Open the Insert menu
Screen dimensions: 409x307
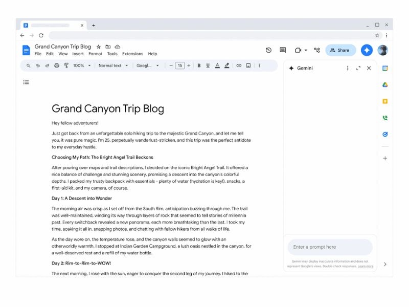[78, 54]
